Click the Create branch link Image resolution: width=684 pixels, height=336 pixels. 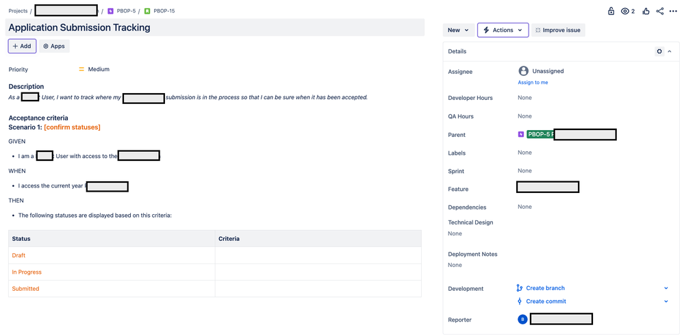(545, 288)
